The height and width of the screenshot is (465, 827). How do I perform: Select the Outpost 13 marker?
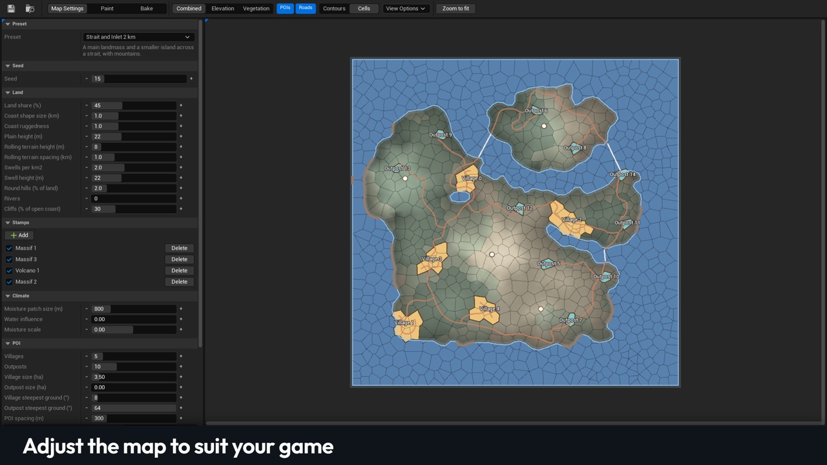click(x=397, y=169)
